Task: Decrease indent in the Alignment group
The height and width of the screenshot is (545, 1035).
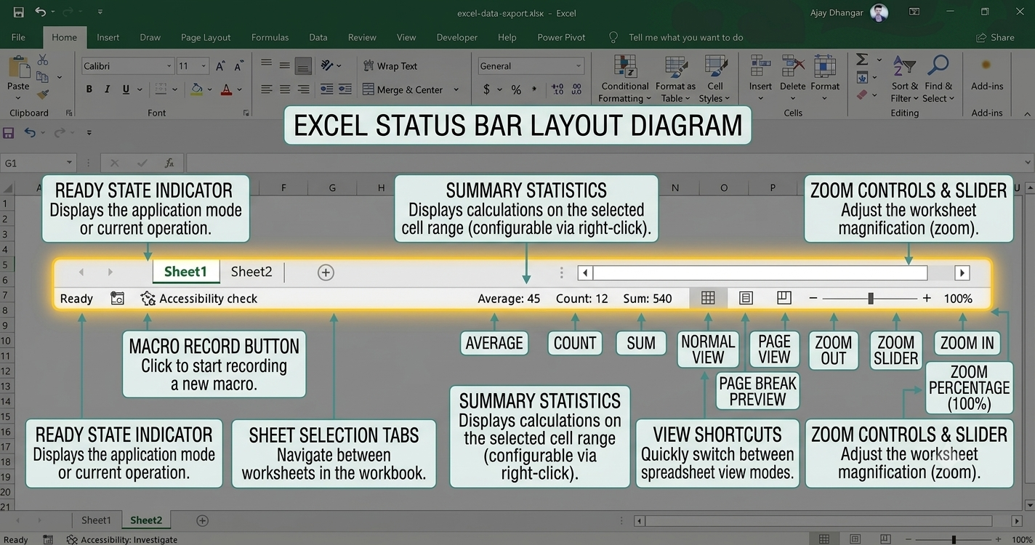Action: pos(326,89)
